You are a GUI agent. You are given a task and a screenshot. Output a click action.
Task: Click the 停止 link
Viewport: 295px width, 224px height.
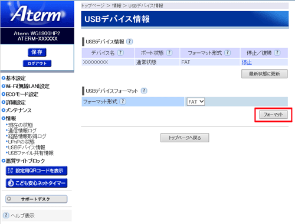point(247,62)
